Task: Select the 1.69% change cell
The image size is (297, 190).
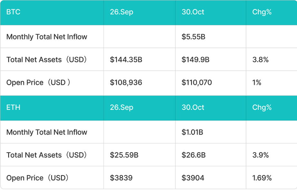Action: tap(262, 178)
